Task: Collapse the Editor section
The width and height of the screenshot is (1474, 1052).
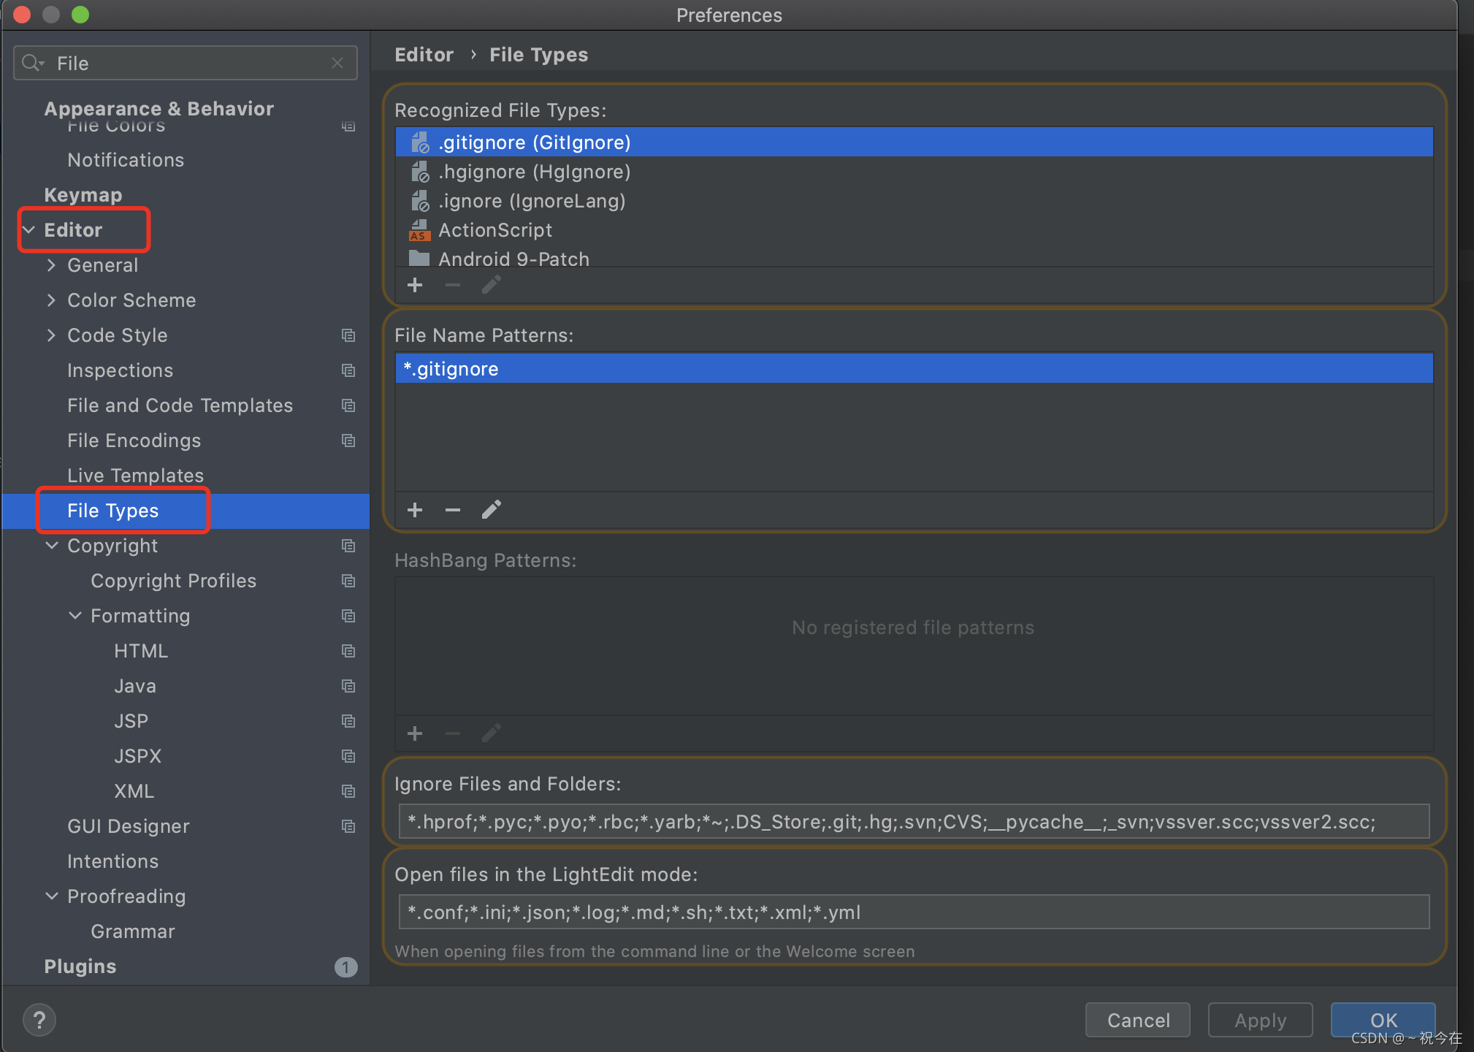Action: 29,230
